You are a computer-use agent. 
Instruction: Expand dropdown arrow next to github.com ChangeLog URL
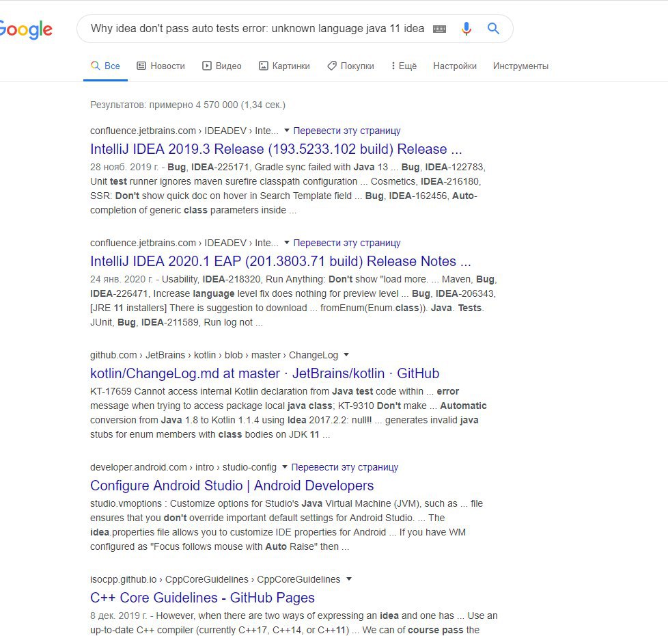(x=346, y=355)
